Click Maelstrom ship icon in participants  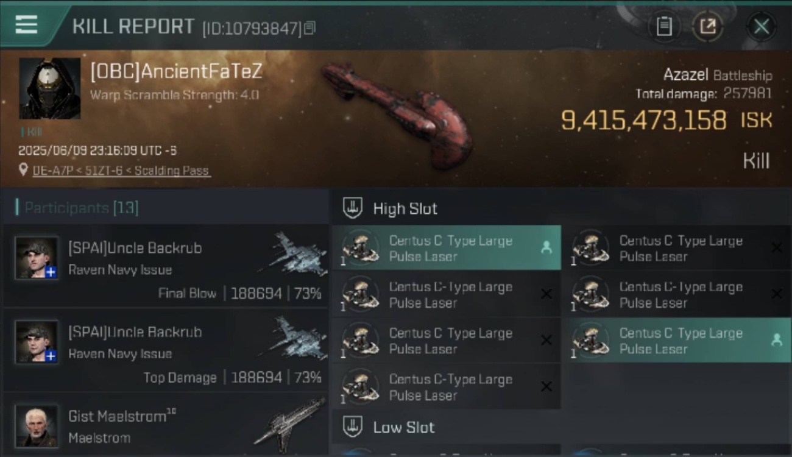(x=291, y=423)
